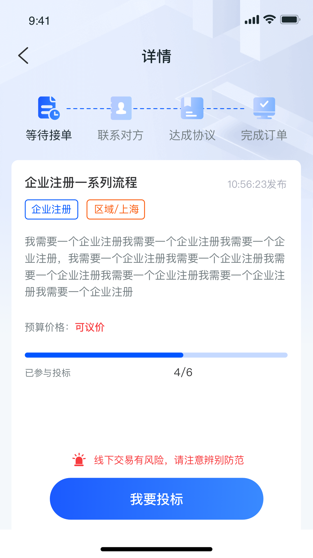Open the 10:56:23发布 publish time details
The width and height of the screenshot is (313, 558).
coord(257,184)
